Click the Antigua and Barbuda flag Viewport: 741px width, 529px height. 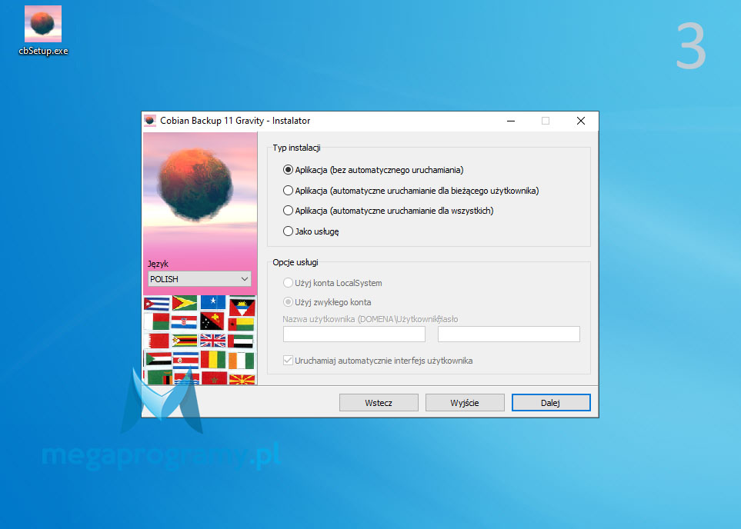(x=242, y=307)
